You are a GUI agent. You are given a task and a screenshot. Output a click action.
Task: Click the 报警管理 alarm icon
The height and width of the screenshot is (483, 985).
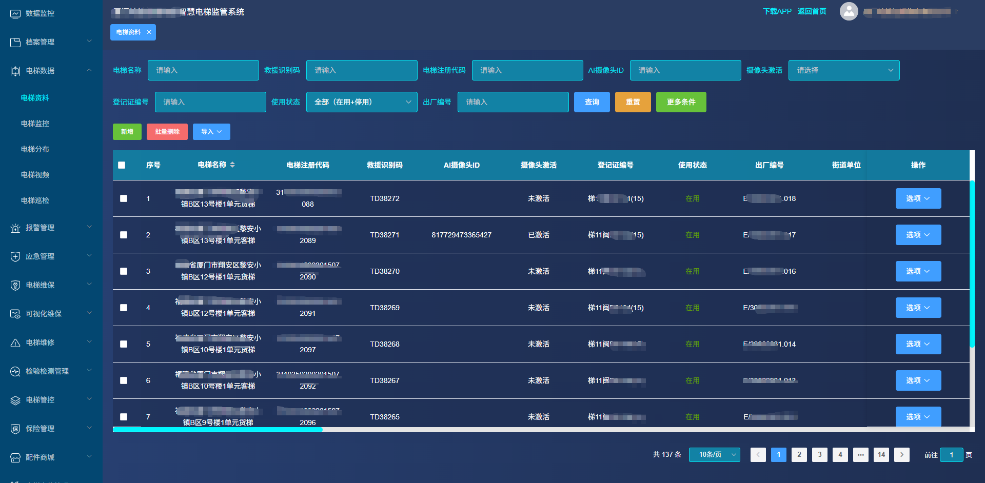tap(15, 228)
